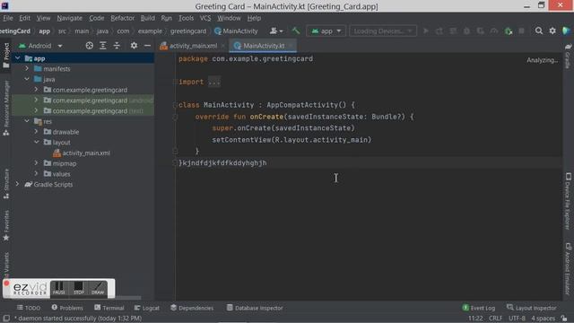
Task: Click MainActivity breadcrumb in navigation bar
Action: (x=236, y=31)
